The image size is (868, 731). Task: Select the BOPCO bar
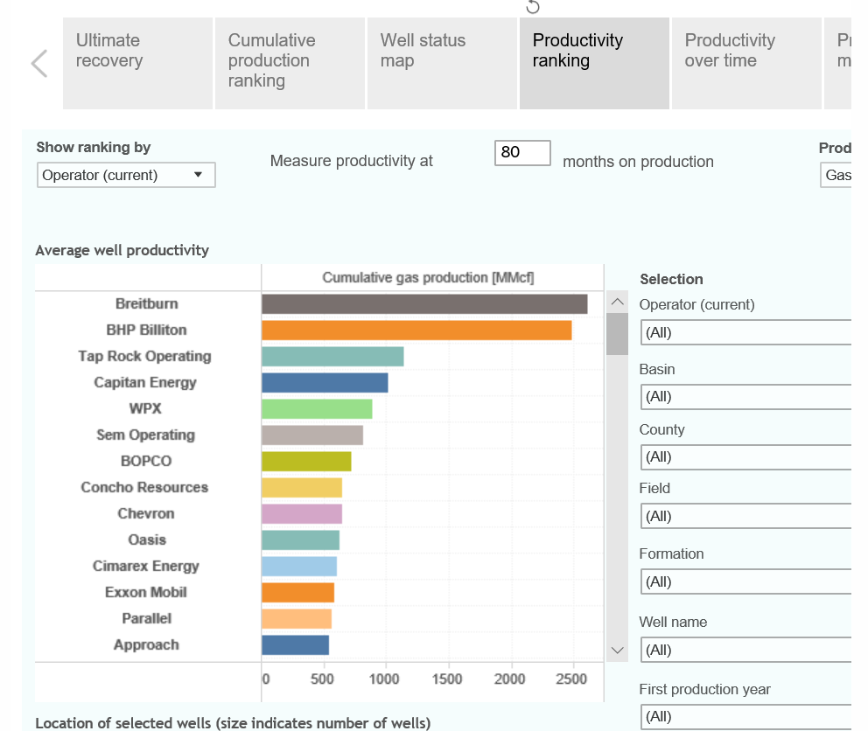point(306,462)
